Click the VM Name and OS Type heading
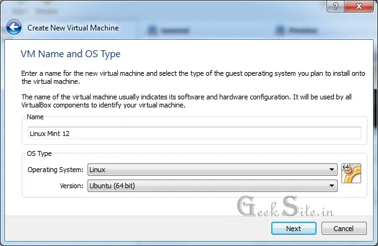This screenshot has height=246, width=378. tap(70, 54)
